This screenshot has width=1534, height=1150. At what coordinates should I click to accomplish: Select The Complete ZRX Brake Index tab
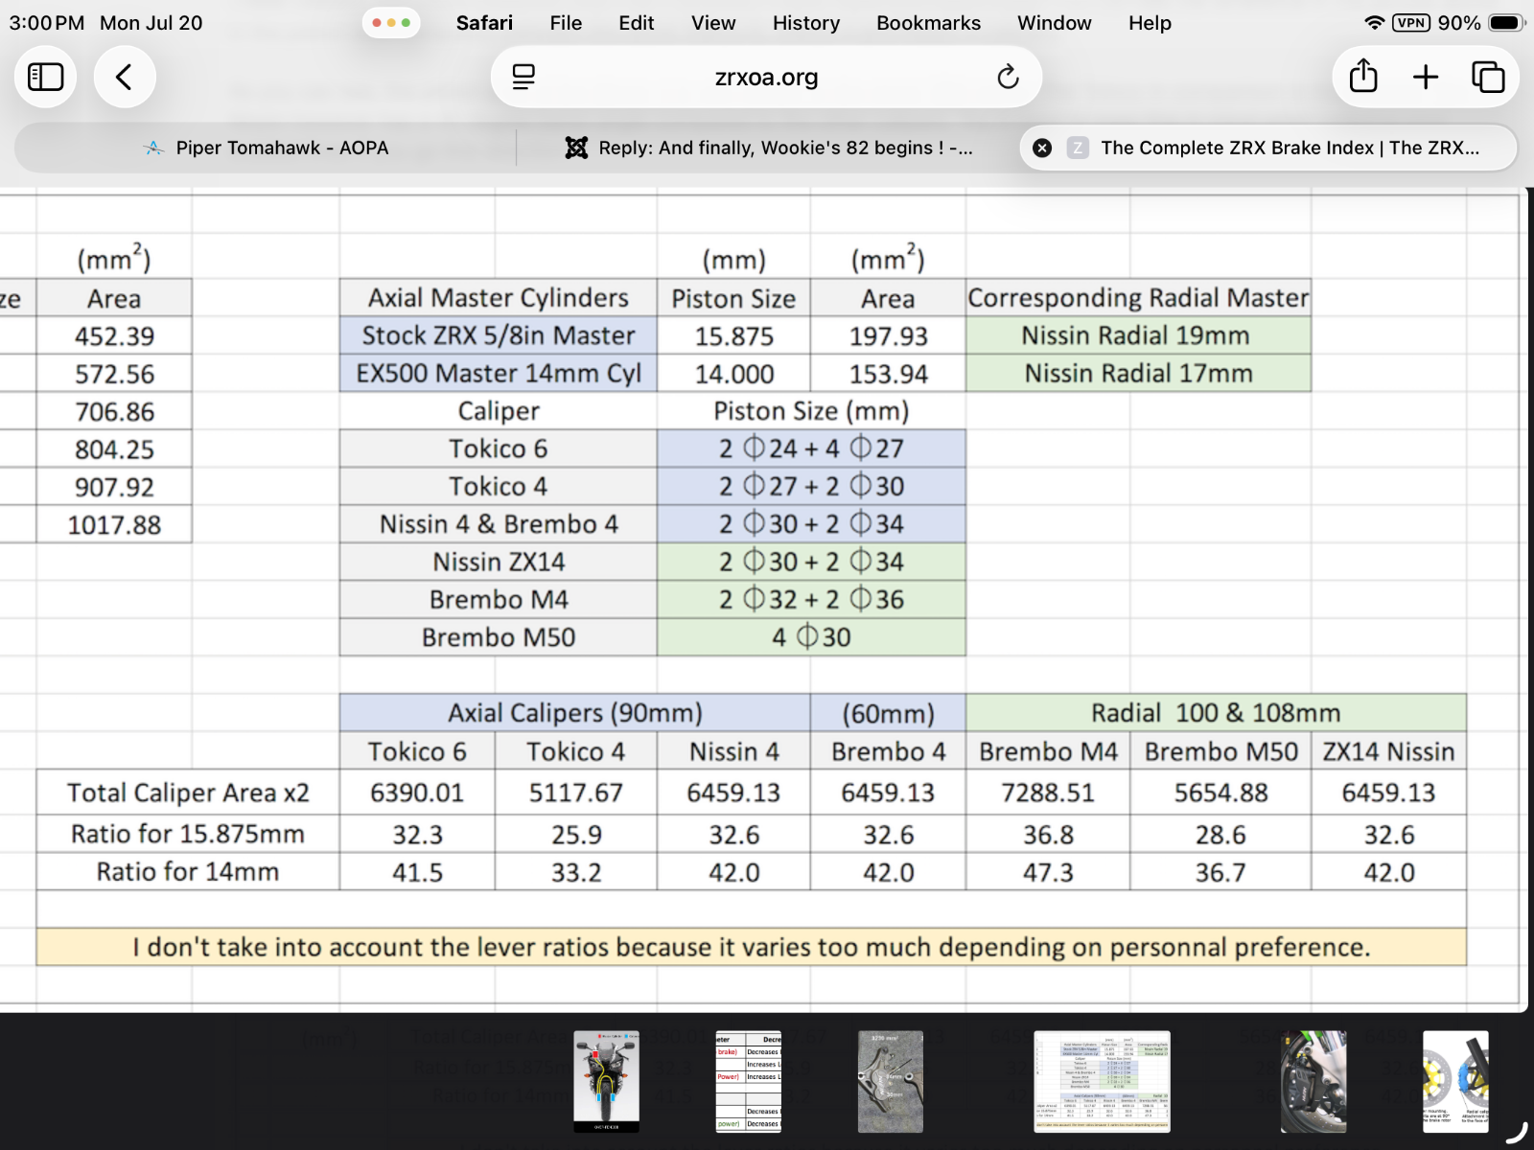coord(1268,148)
